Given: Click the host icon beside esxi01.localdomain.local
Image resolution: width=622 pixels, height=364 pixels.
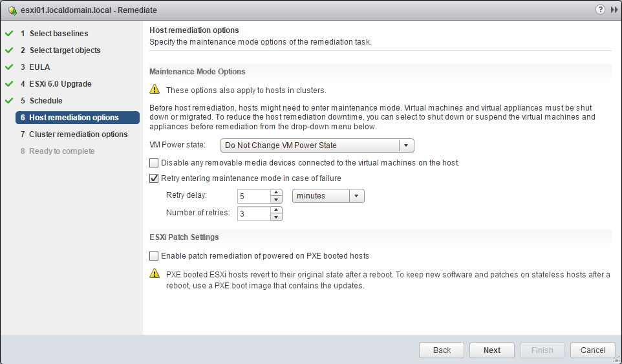Looking at the screenshot, I should pyautogui.click(x=12, y=10).
